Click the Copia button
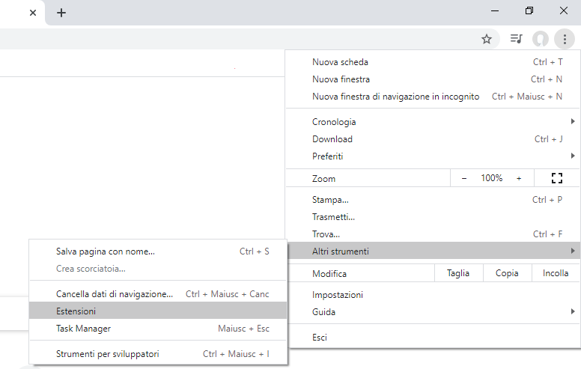 507,273
